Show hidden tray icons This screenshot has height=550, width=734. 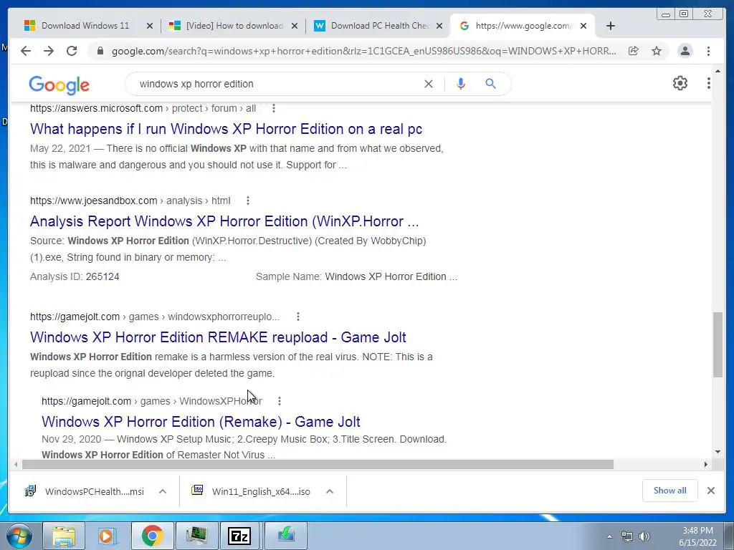coord(609,536)
